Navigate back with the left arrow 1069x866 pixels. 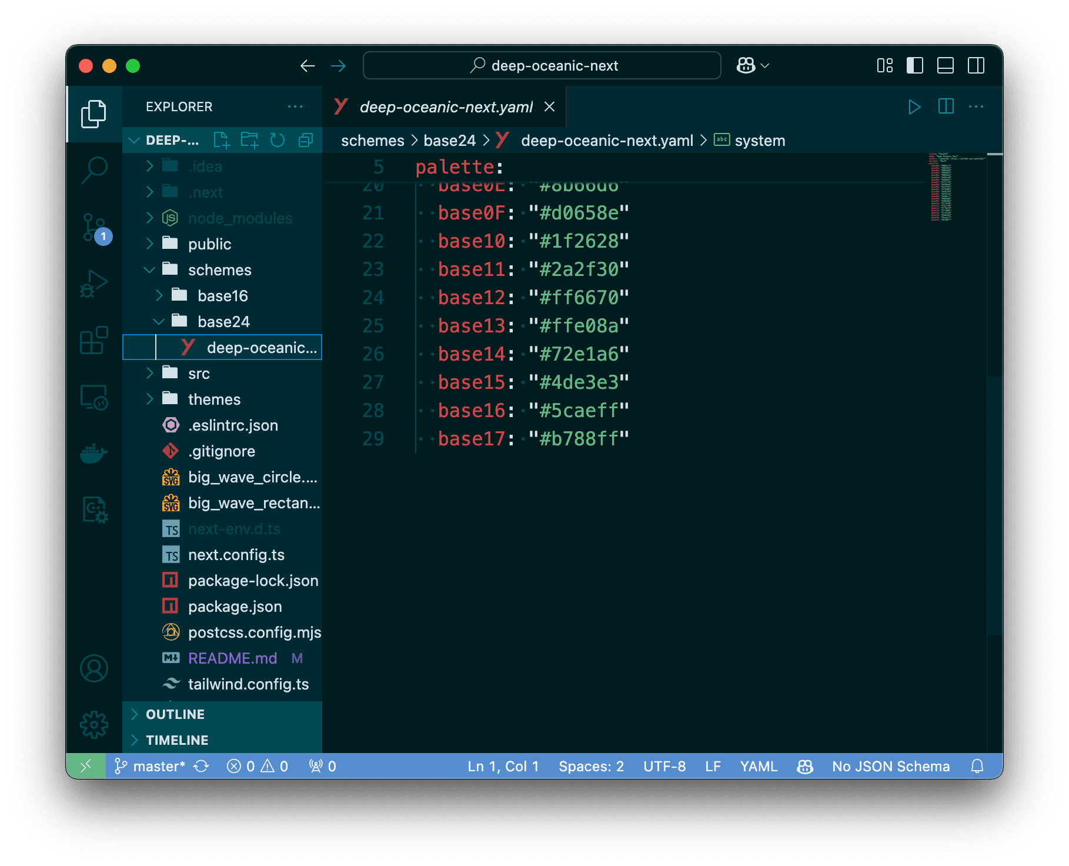pos(308,65)
